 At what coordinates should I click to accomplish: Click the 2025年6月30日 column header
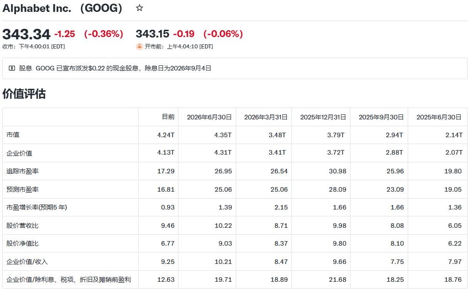click(439, 117)
